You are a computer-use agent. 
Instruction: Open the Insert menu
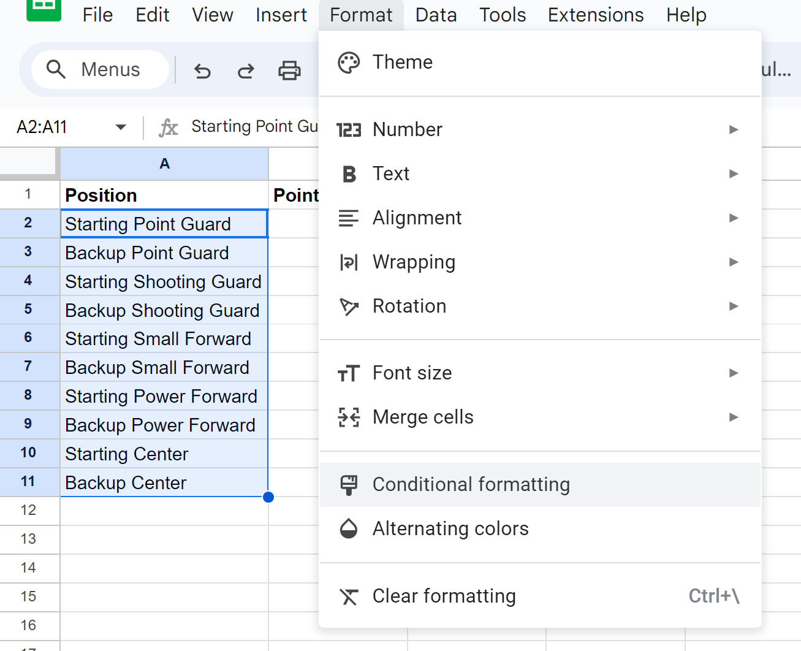click(281, 15)
